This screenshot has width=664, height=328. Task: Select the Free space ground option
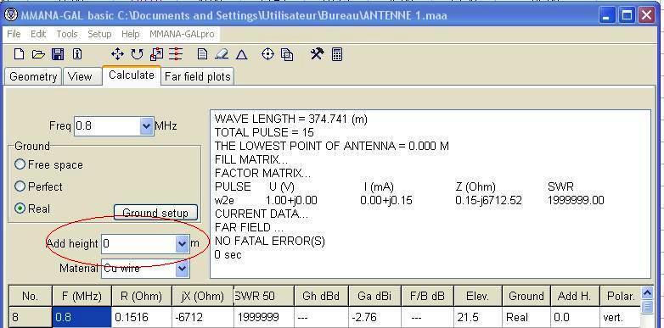coord(20,164)
